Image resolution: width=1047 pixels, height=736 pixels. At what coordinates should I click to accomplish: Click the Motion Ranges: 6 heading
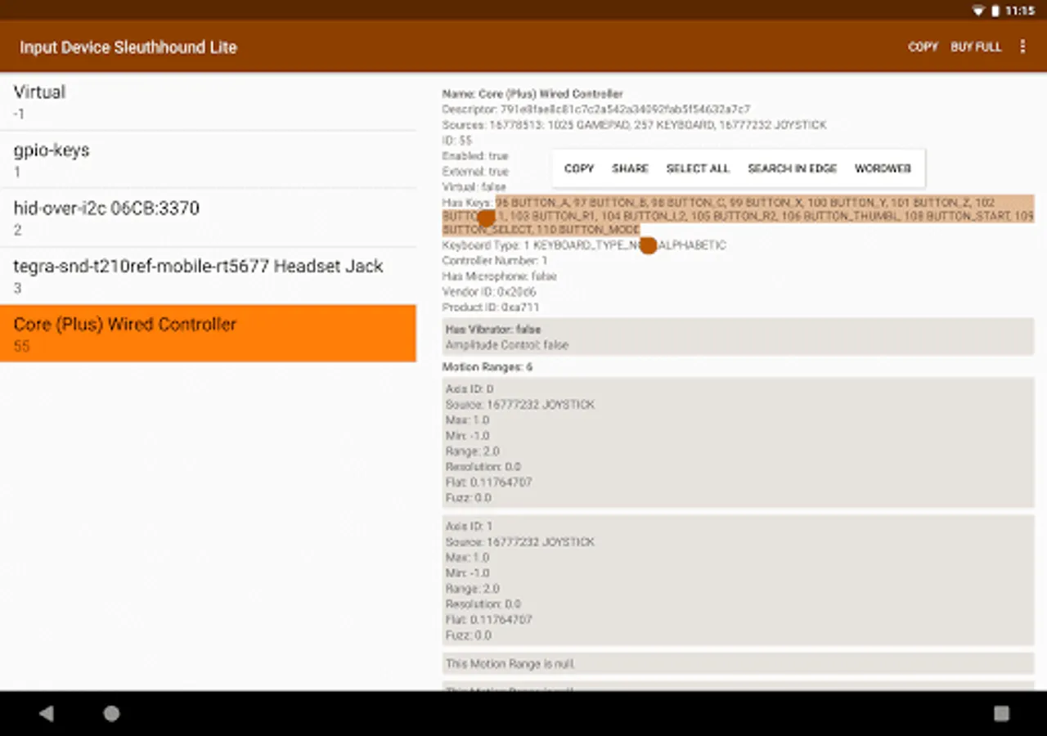tap(488, 367)
